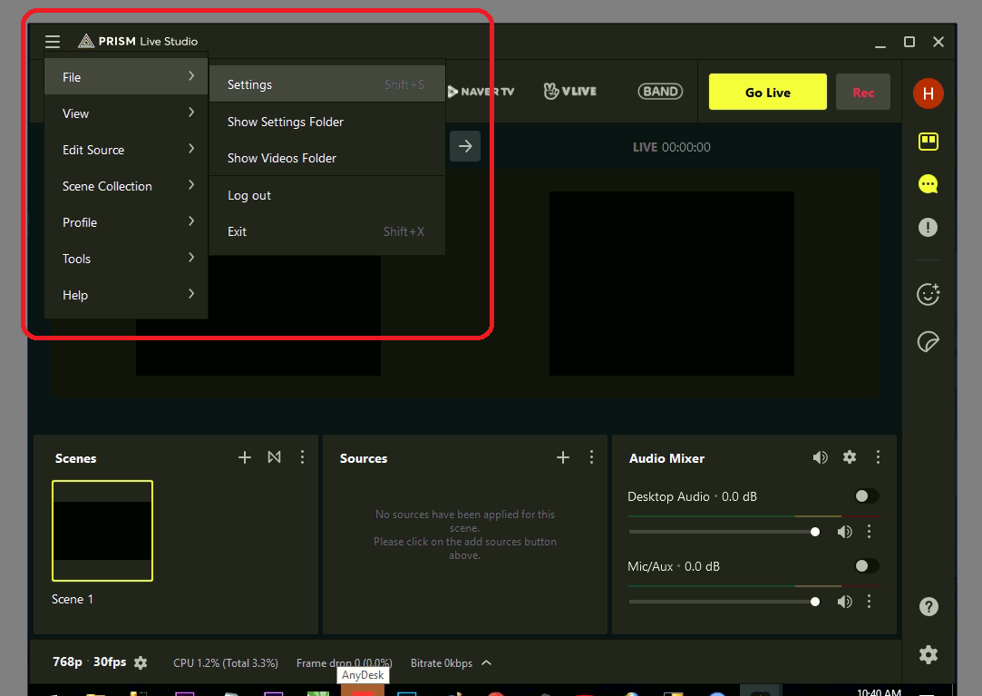Open the VLIVE platform icon

point(569,91)
